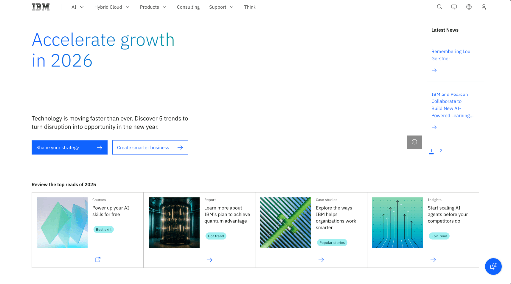Launch the blue AI assistant floating button
The height and width of the screenshot is (284, 511).
pos(493,266)
